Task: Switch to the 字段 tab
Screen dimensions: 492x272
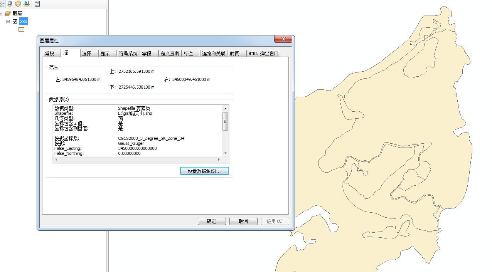Action: click(x=149, y=54)
